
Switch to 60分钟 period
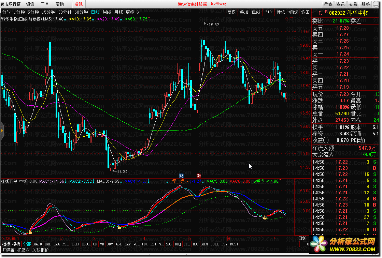click(81, 12)
